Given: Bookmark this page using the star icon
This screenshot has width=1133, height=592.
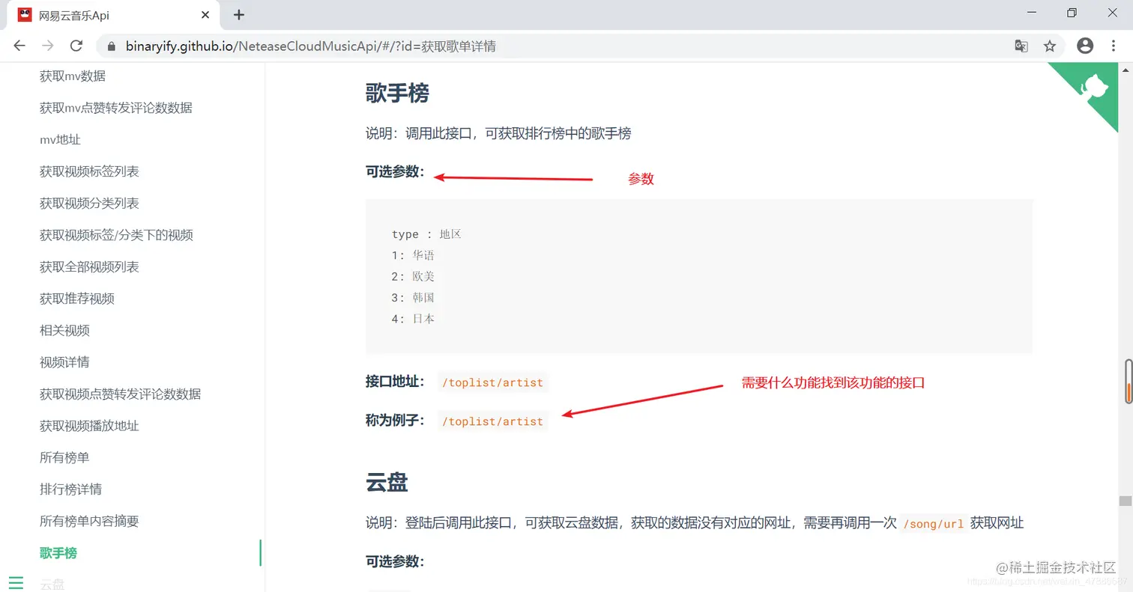Looking at the screenshot, I should point(1051,46).
